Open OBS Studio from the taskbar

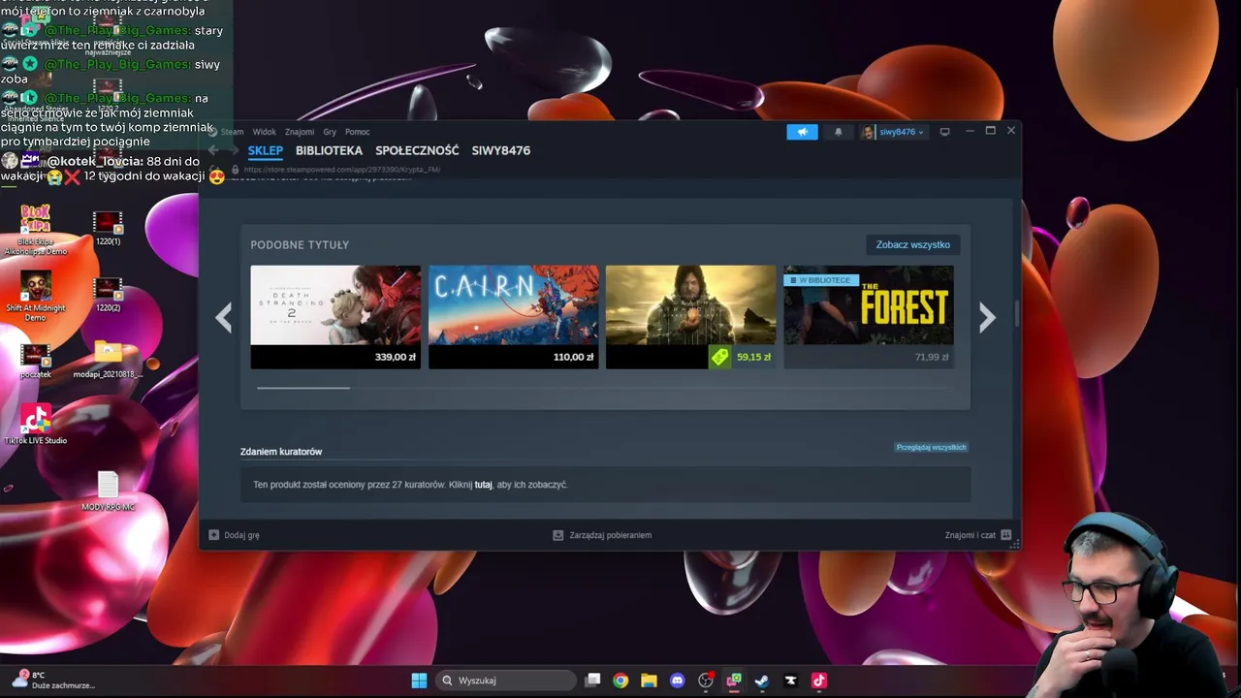706,681
